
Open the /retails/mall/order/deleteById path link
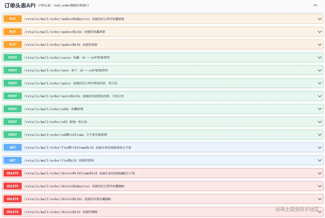tap(52, 212)
